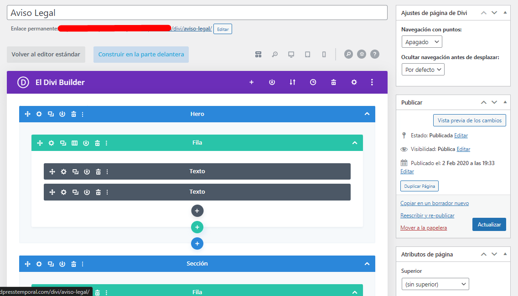Open page settings gear in Divi header
This screenshot has height=296, width=518.
[354, 82]
